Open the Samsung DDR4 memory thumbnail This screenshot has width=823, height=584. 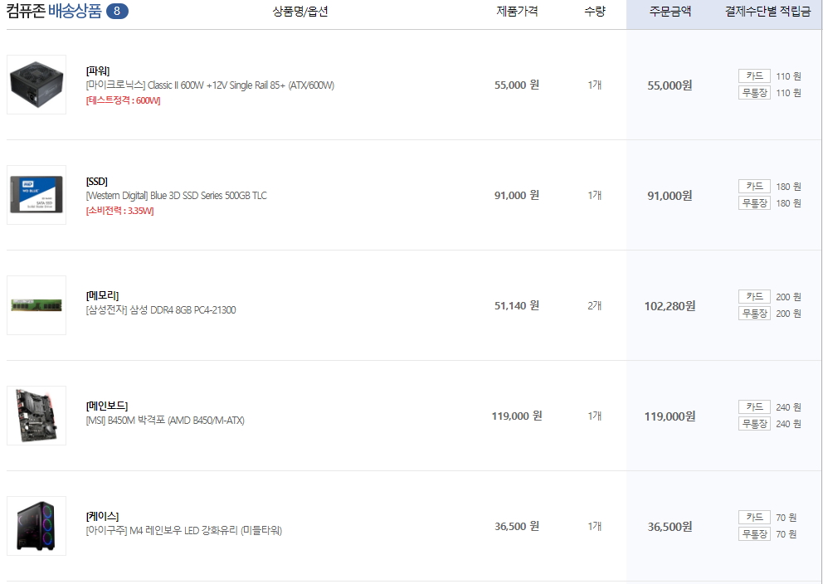coord(37,304)
